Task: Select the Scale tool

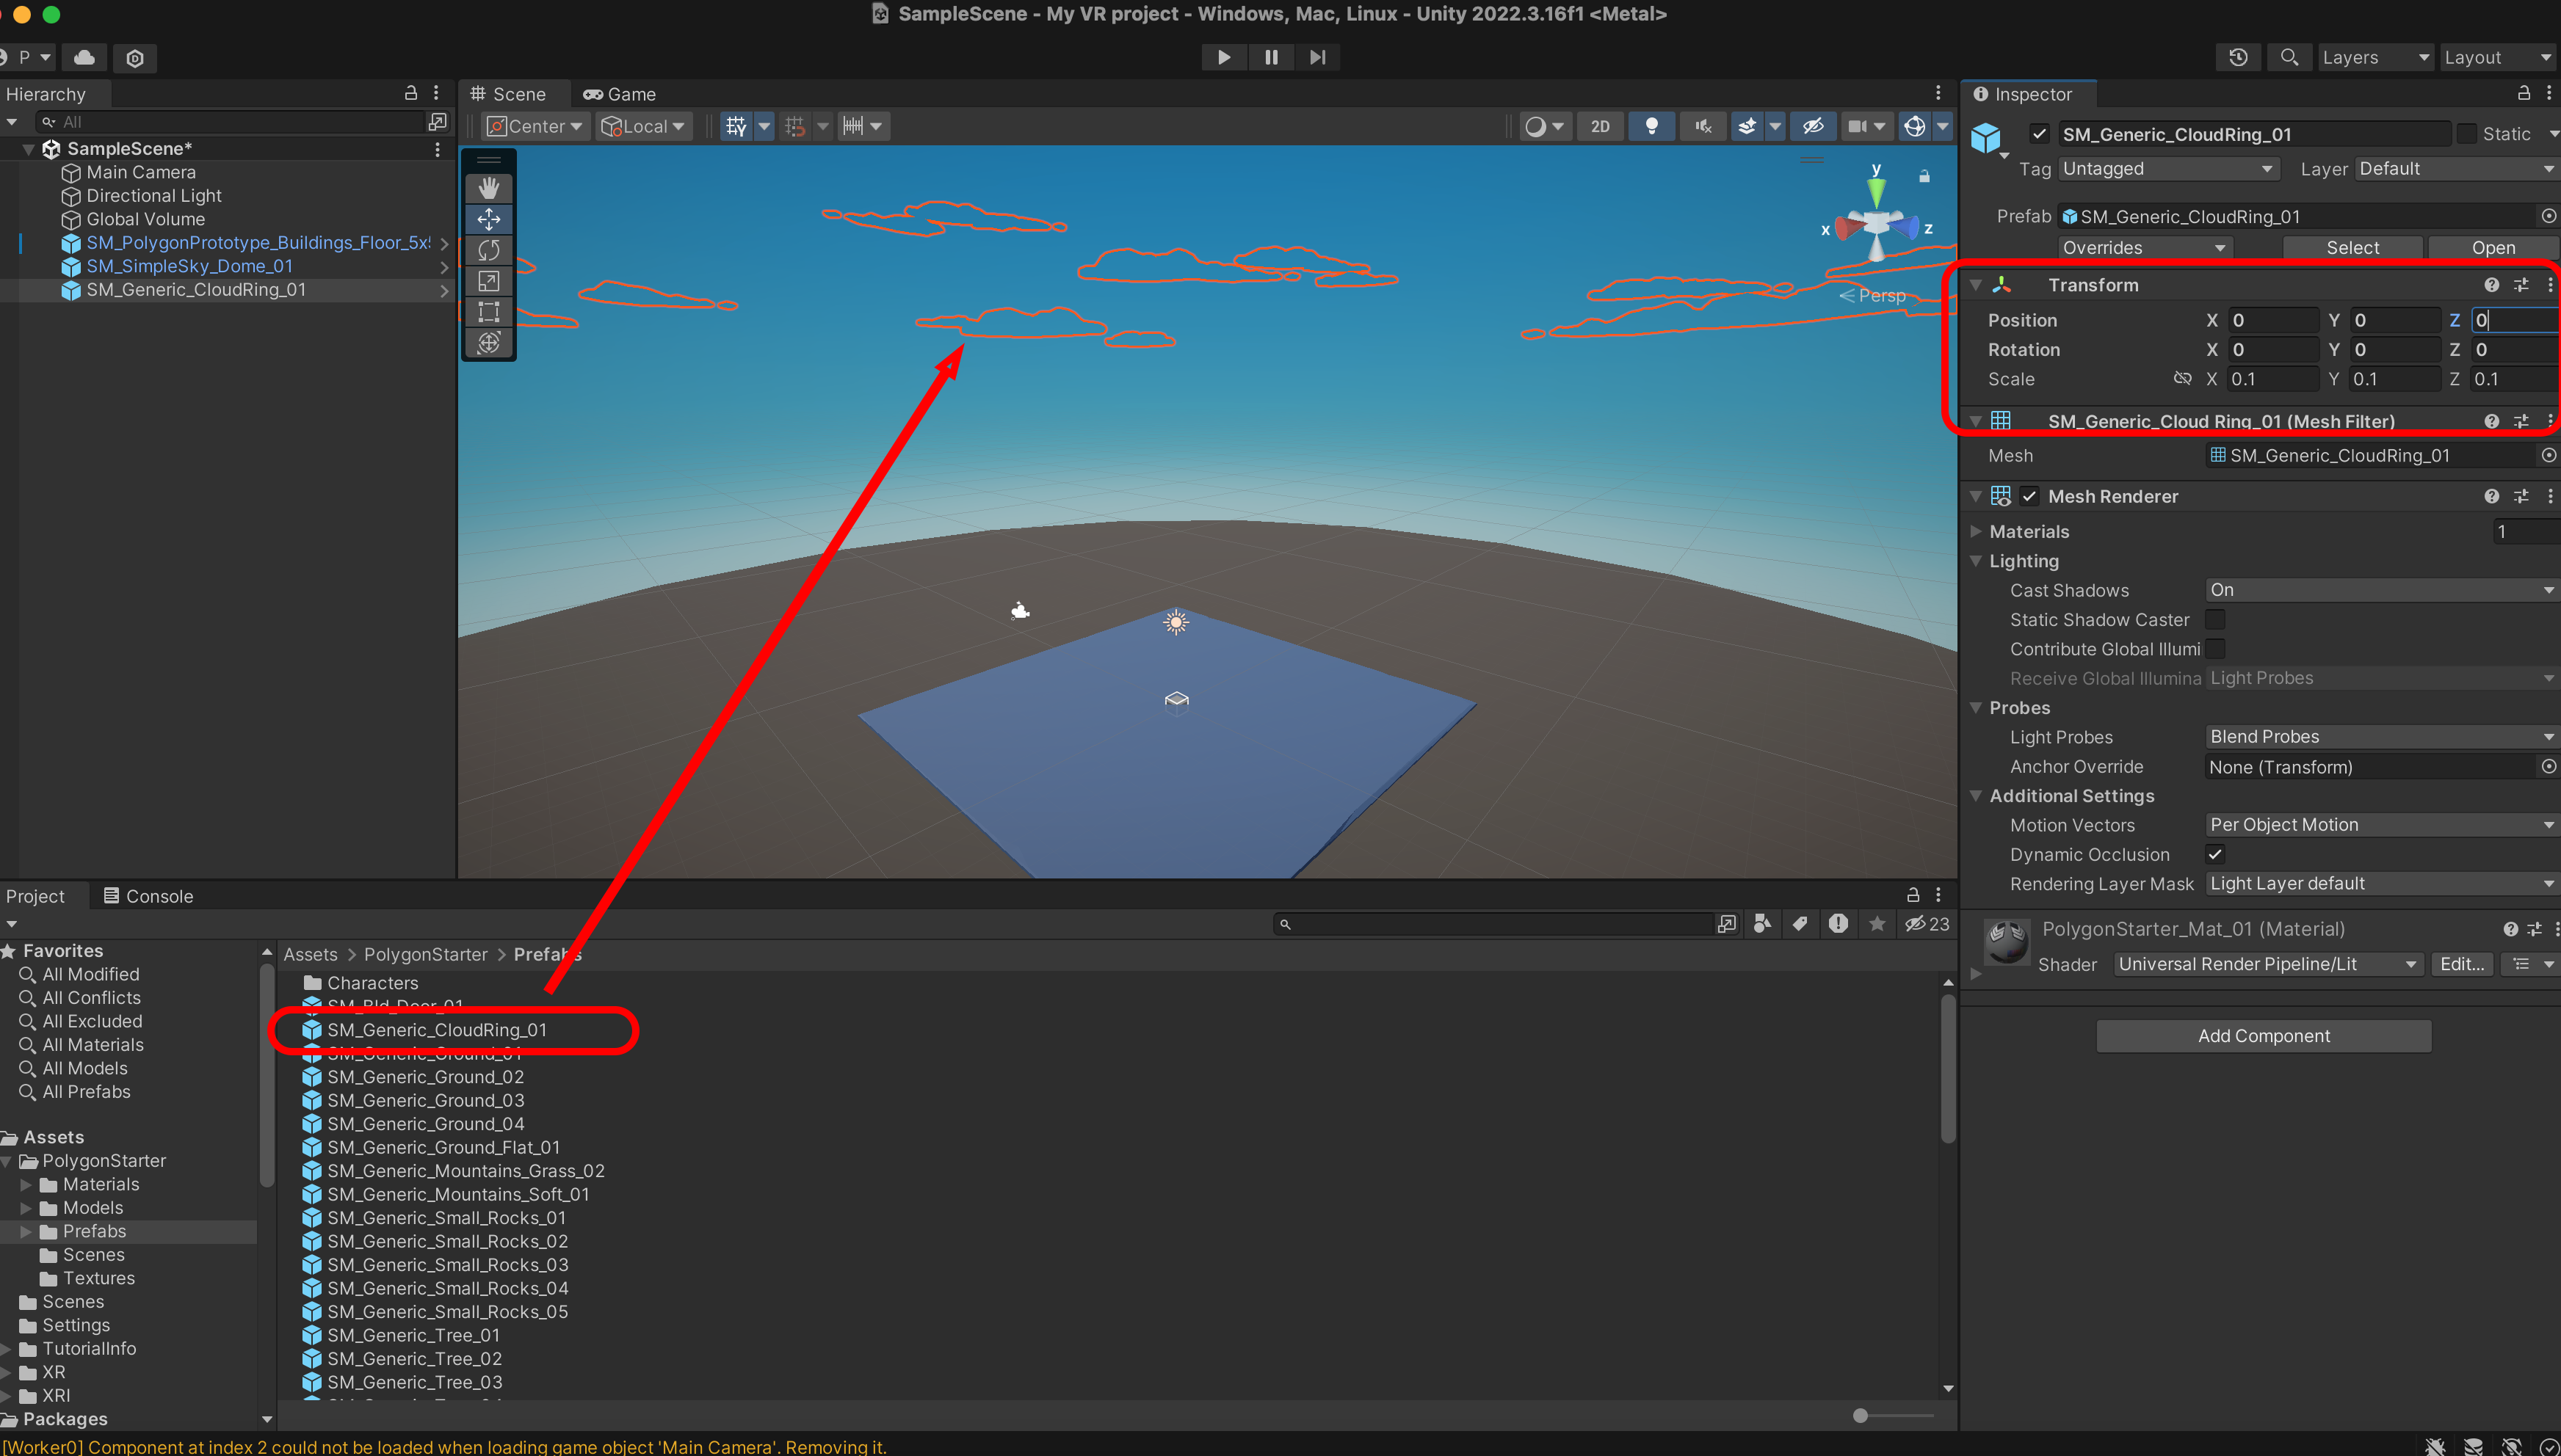Action: click(488, 281)
